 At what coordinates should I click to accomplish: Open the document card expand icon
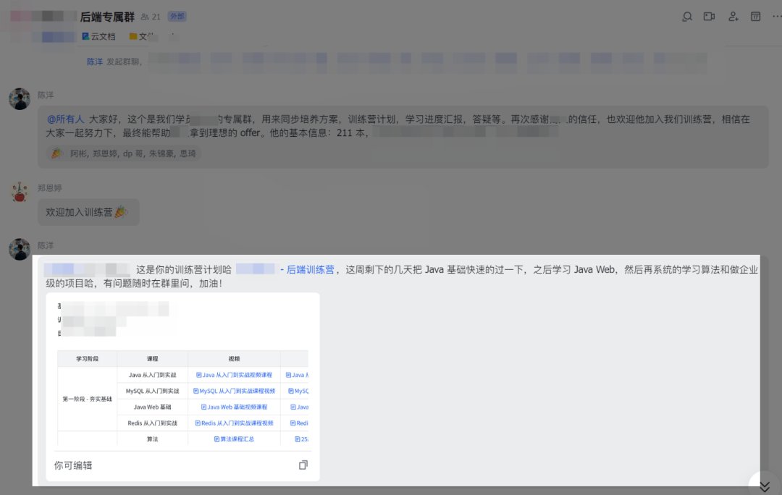[x=303, y=465]
